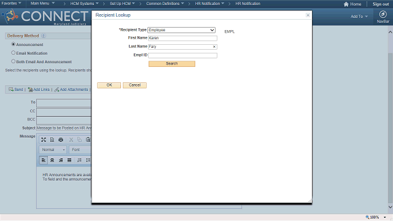The width and height of the screenshot is (393, 221).
Task: Align message text left
Action: pos(44,160)
